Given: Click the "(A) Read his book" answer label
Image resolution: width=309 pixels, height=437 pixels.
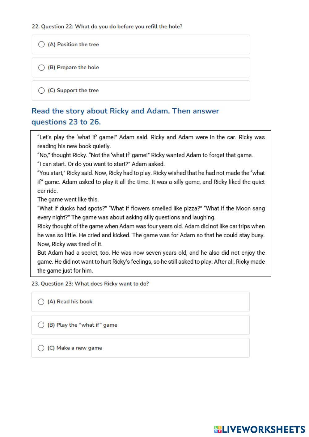Looking at the screenshot, I should 70,302.
